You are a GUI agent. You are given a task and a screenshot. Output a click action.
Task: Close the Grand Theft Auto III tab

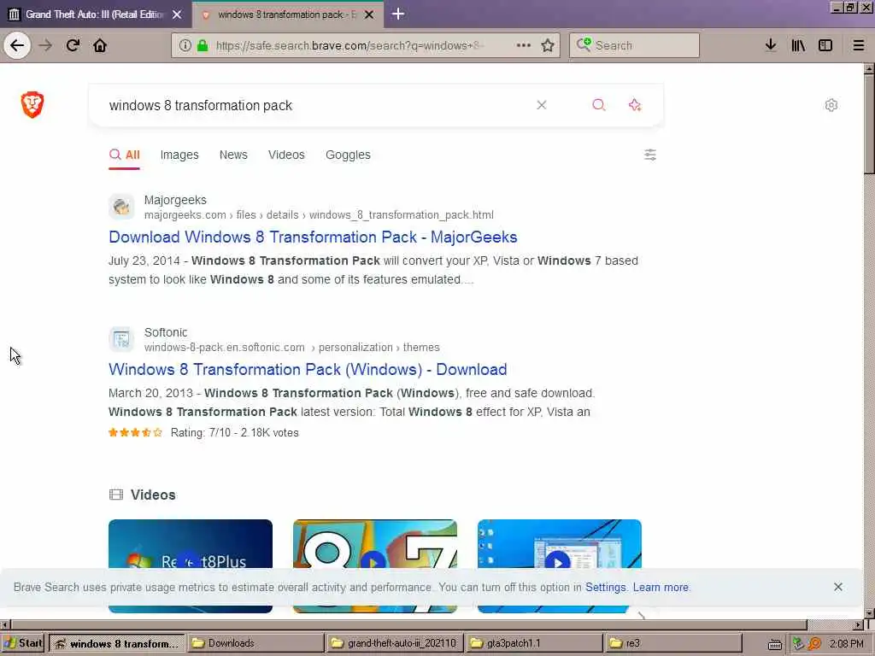[177, 15]
